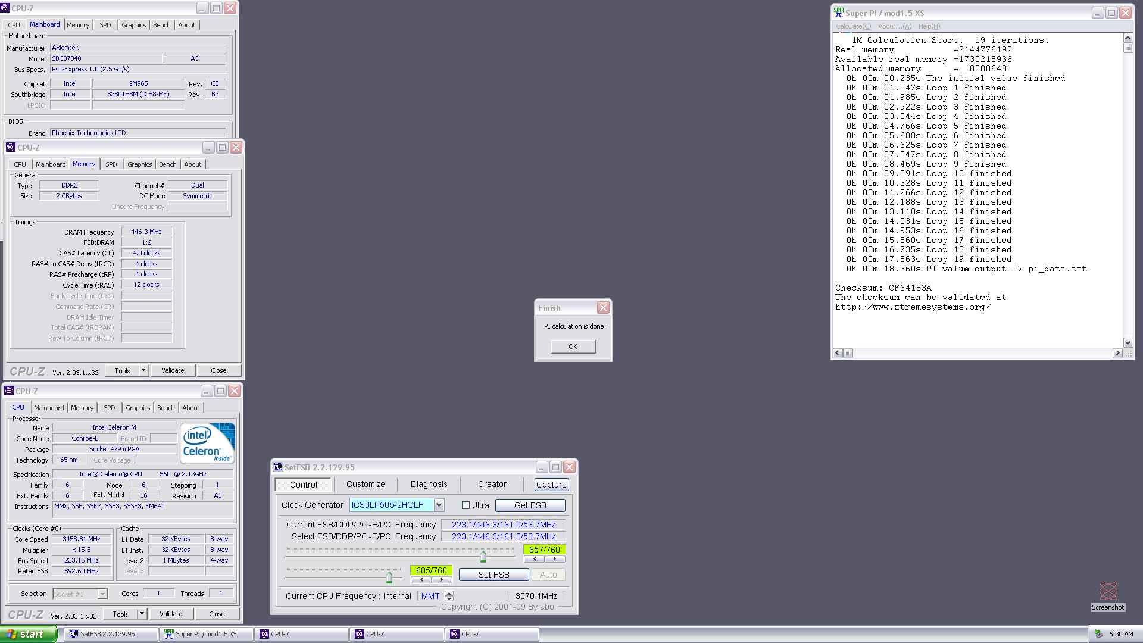Click horizontal scroll left arrow in Super PI
Screen dimensions: 1143x643
click(x=838, y=353)
